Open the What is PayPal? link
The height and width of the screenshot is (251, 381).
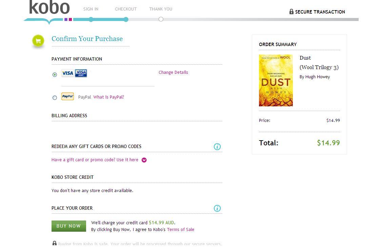coord(109,97)
